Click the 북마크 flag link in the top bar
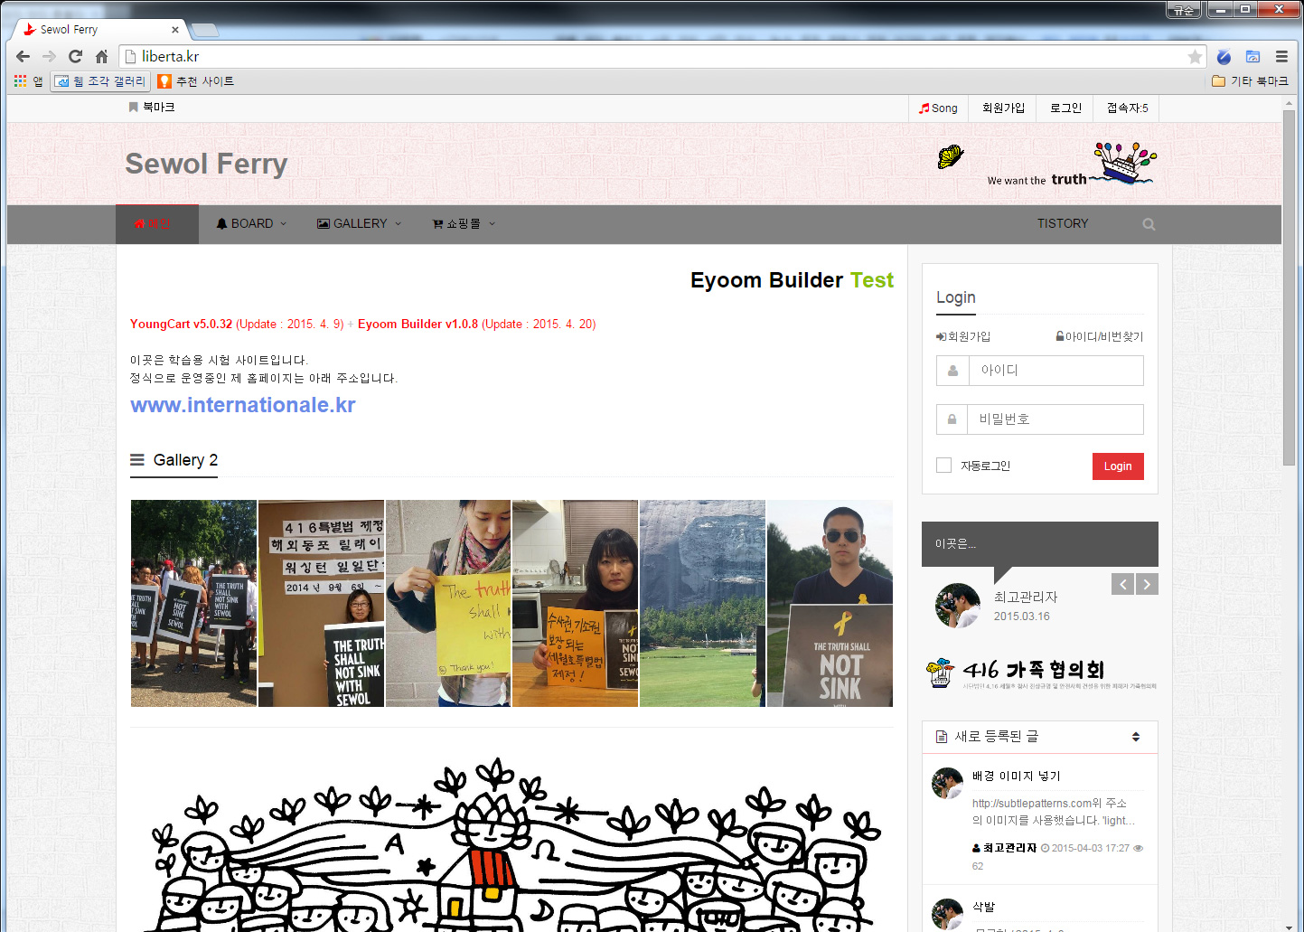 (152, 108)
